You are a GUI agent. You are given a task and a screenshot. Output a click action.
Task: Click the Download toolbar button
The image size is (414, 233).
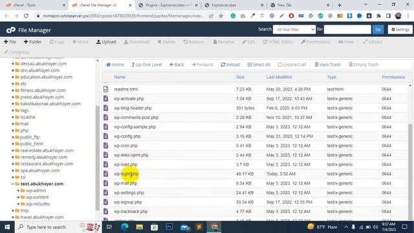click(x=136, y=41)
